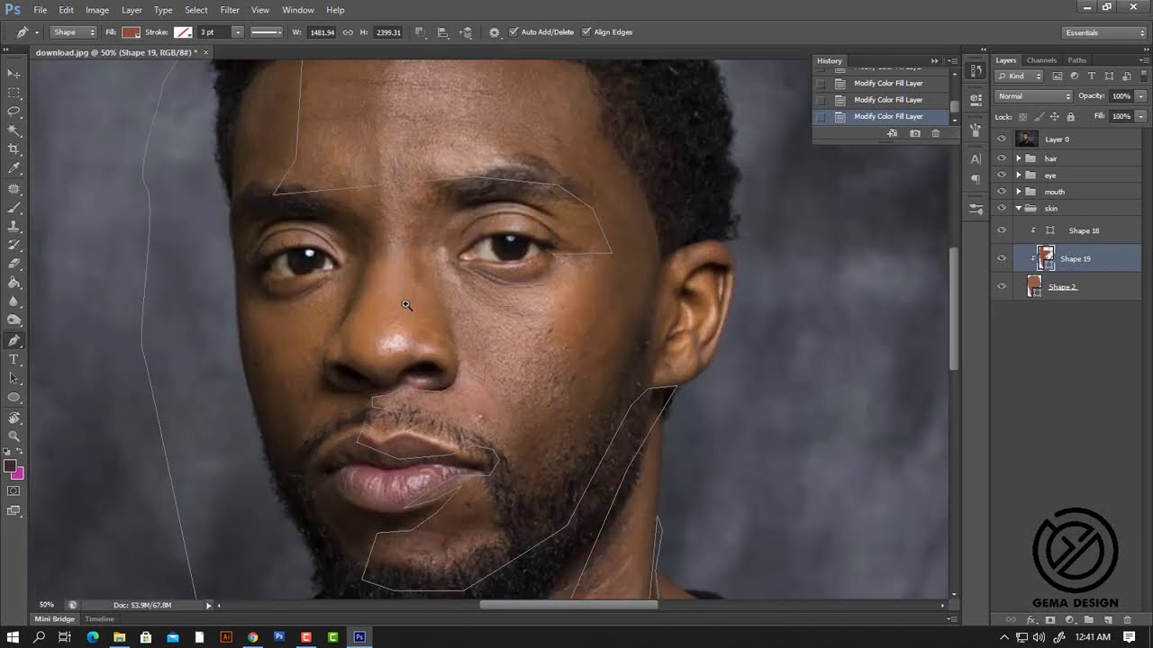Select the Brush tool
The width and height of the screenshot is (1153, 648).
click(x=14, y=208)
